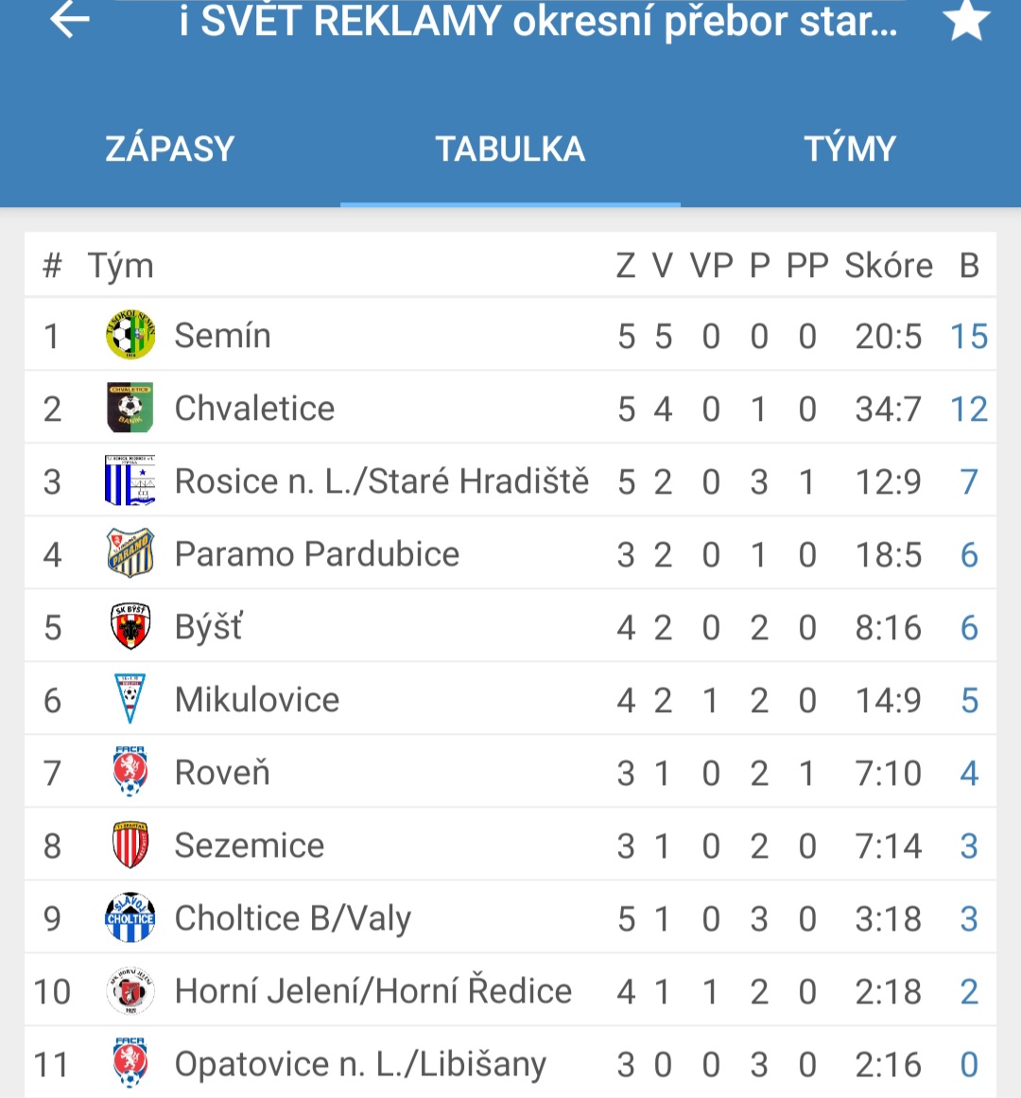This screenshot has width=1021, height=1098.
Task: Tap the Choltice Slavoj logo
Action: [130, 917]
